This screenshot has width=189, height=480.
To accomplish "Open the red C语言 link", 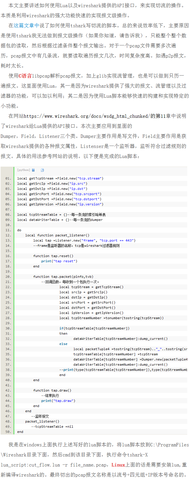I will pyautogui.click(x=25, y=76).
